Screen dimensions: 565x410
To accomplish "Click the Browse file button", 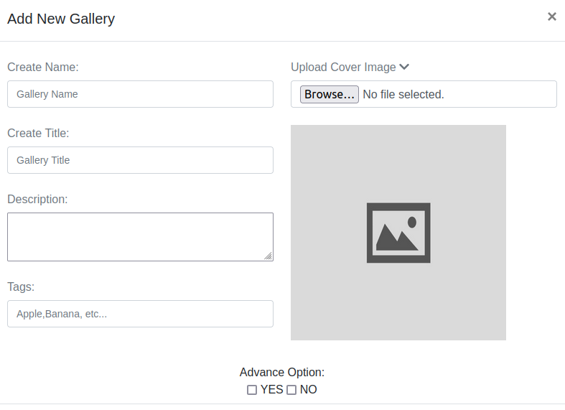I will 330,94.
